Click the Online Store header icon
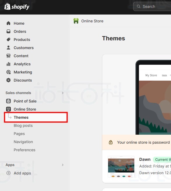This screenshot has height=191, width=171. 76,21
